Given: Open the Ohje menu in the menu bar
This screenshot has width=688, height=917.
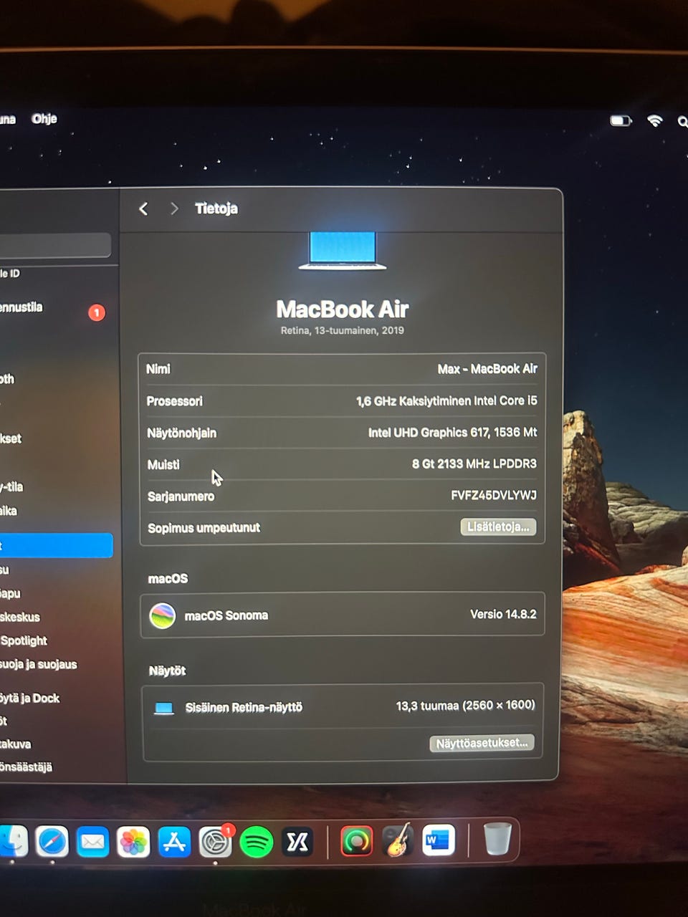Looking at the screenshot, I should point(44,119).
